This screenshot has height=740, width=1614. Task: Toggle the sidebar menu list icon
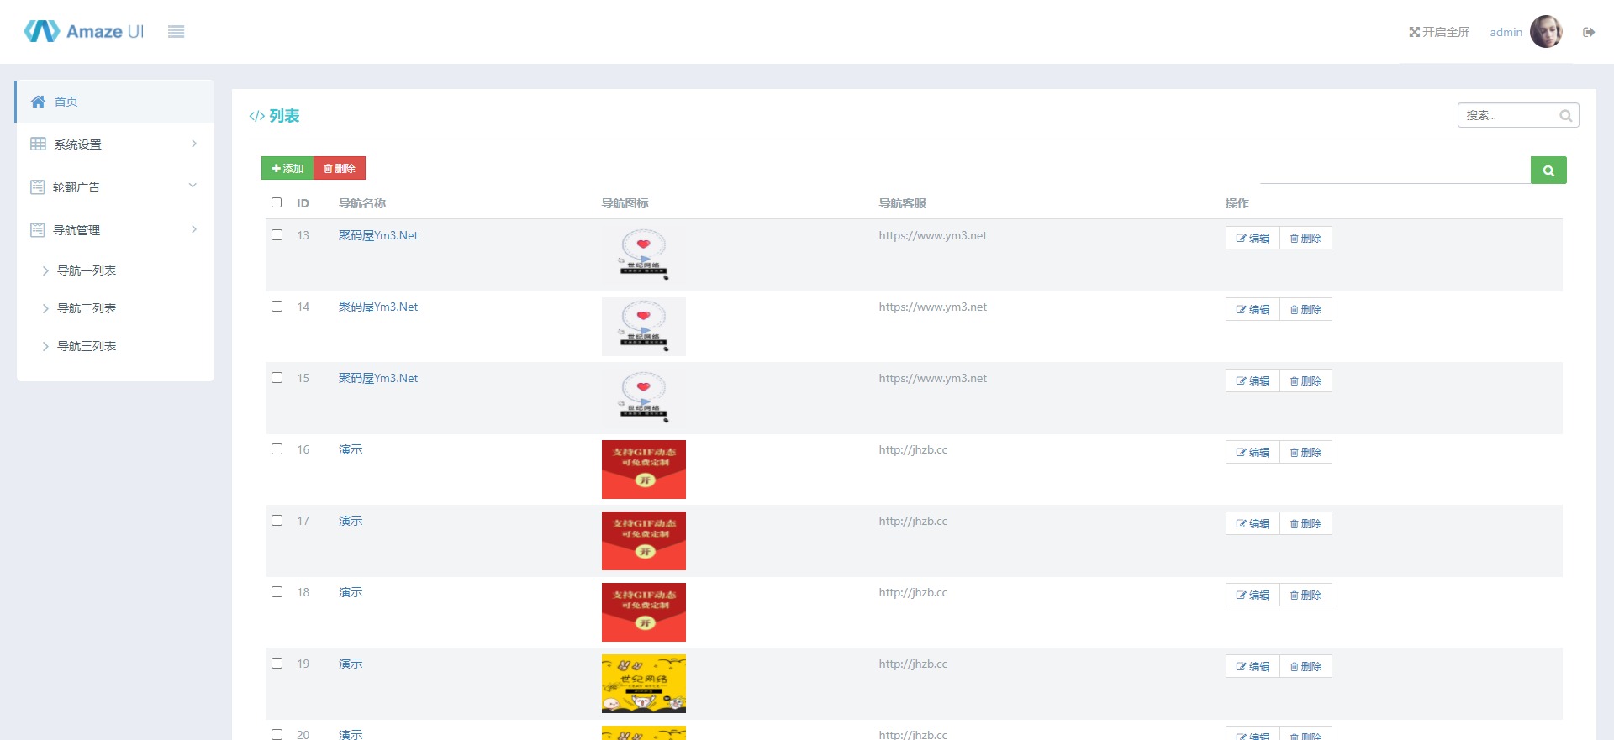pos(176,32)
